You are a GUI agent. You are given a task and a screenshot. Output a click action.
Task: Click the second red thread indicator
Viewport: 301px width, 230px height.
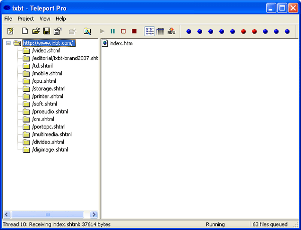[254, 31]
